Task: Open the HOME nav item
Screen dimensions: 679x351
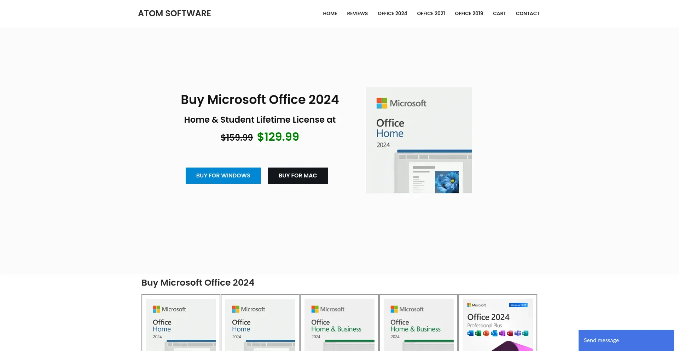Action: tap(330, 13)
